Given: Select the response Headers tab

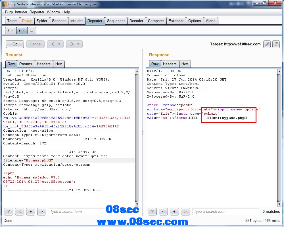Looking at the screenshot, I should click(170, 64).
